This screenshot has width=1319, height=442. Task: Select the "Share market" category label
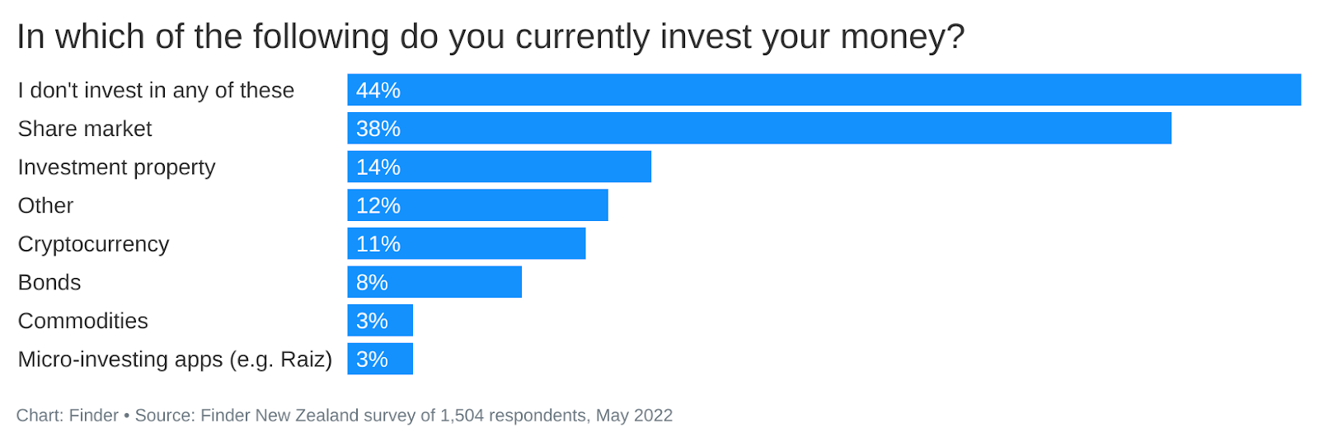[85, 129]
